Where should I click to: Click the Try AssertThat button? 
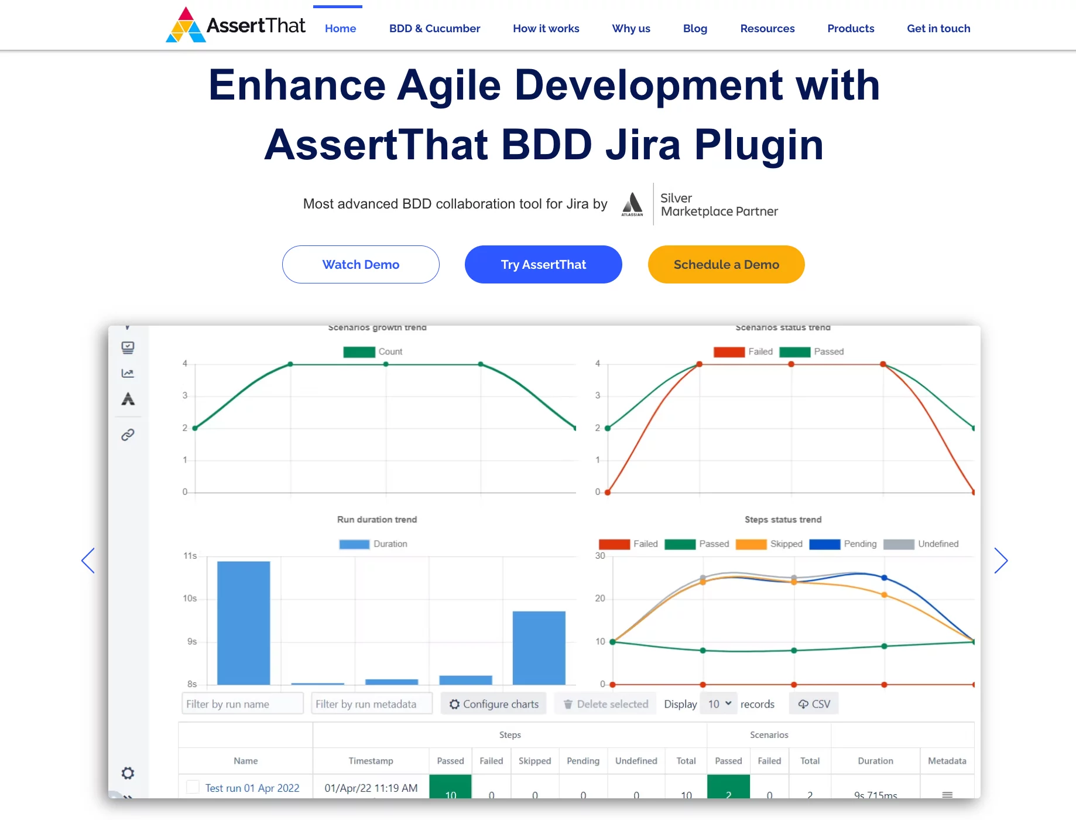(543, 265)
